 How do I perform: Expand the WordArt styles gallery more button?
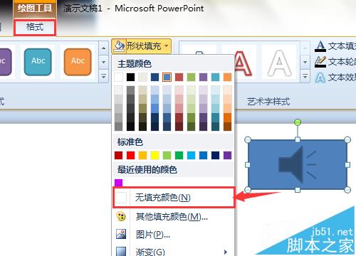point(305,77)
